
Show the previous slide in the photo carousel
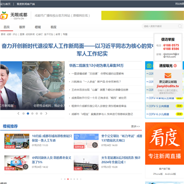click(x=18, y=113)
